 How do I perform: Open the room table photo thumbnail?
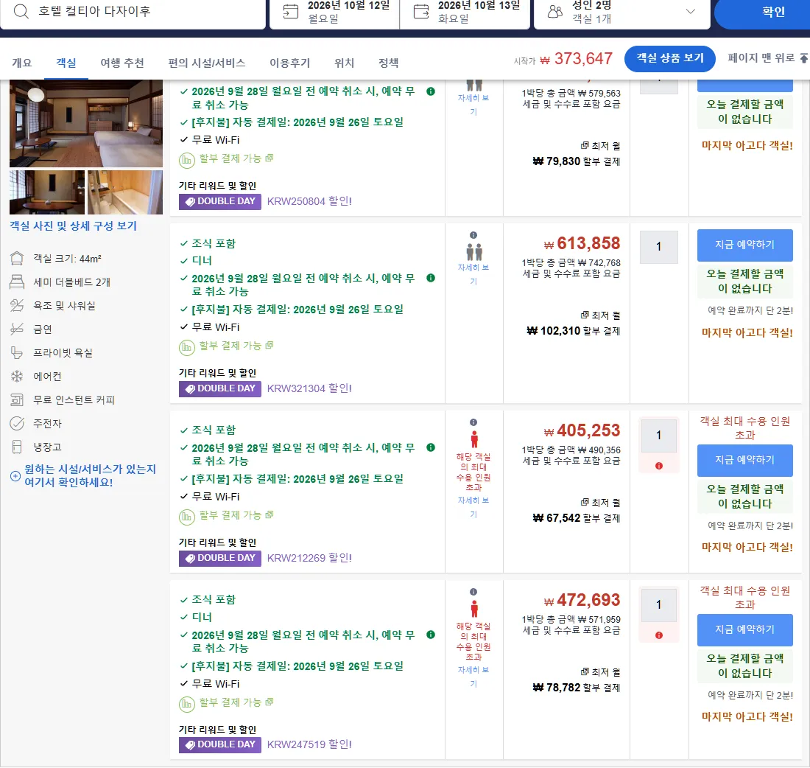pyautogui.click(x=47, y=192)
